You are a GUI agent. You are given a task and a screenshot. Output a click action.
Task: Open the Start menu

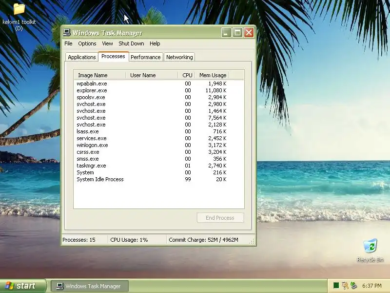pos(23,286)
